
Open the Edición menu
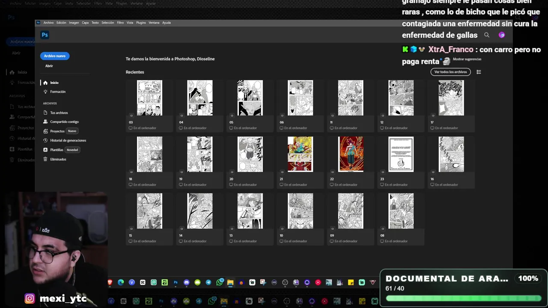click(x=61, y=23)
